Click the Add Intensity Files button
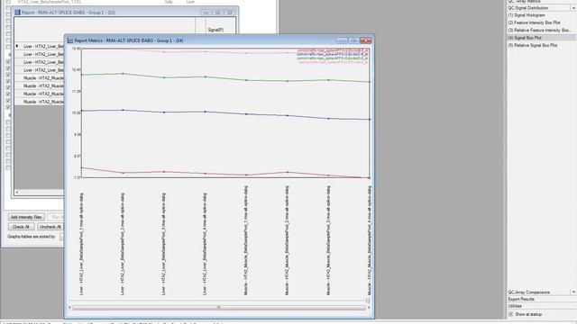The width and height of the screenshot is (577, 324). (x=26, y=217)
